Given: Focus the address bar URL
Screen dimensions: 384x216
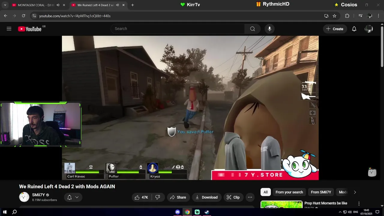Looking at the screenshot, I should (x=75, y=16).
